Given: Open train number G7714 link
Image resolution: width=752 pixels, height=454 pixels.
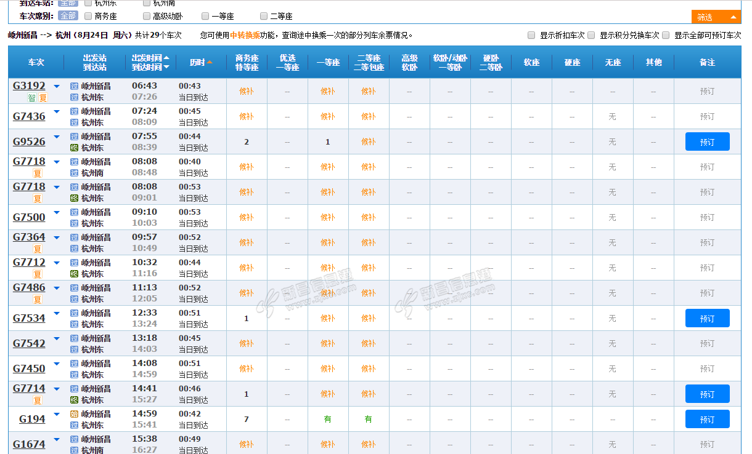Looking at the screenshot, I should (29, 389).
